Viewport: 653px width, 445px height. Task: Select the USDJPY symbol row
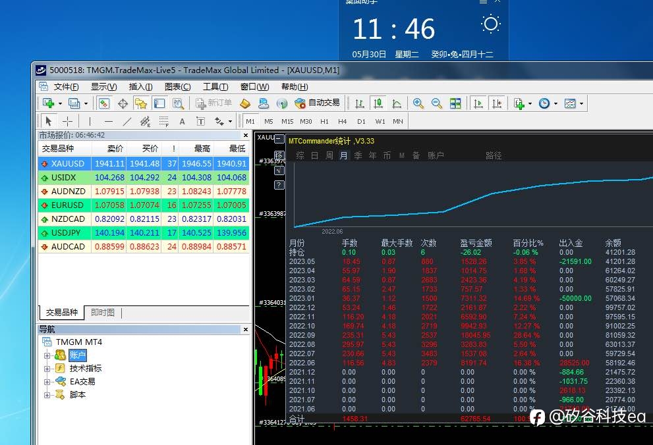tap(144, 232)
